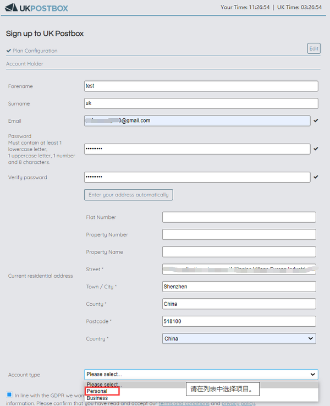Open the privacy policy link

(x=238, y=404)
